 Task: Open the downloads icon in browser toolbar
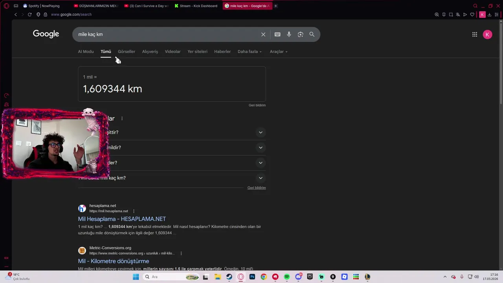[490, 15]
